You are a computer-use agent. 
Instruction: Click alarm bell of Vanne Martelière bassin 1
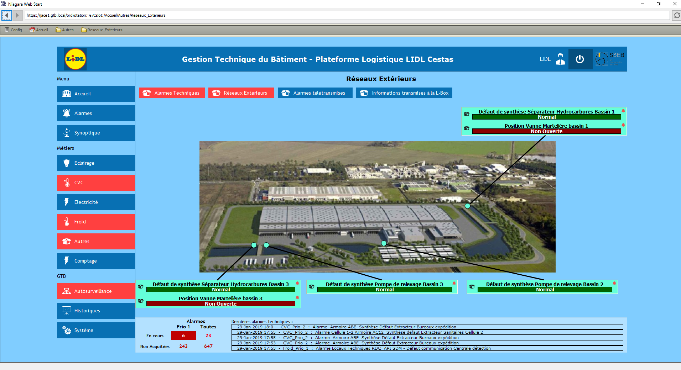click(623, 125)
